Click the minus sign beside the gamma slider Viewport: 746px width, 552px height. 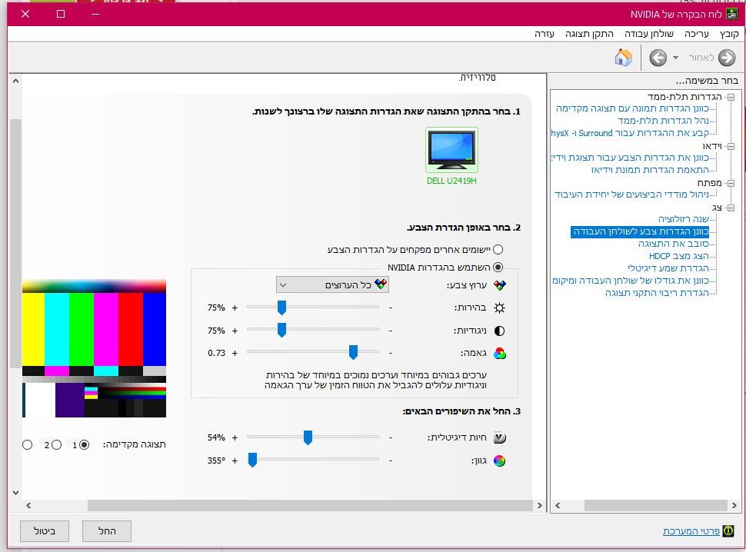click(391, 353)
